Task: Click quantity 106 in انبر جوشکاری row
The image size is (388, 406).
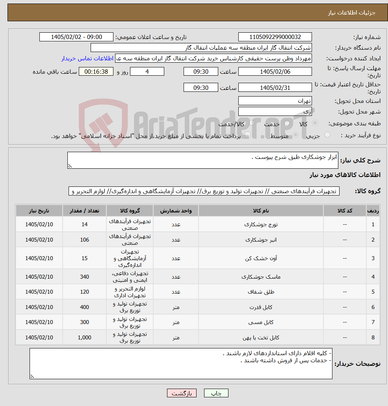Action: (x=84, y=240)
